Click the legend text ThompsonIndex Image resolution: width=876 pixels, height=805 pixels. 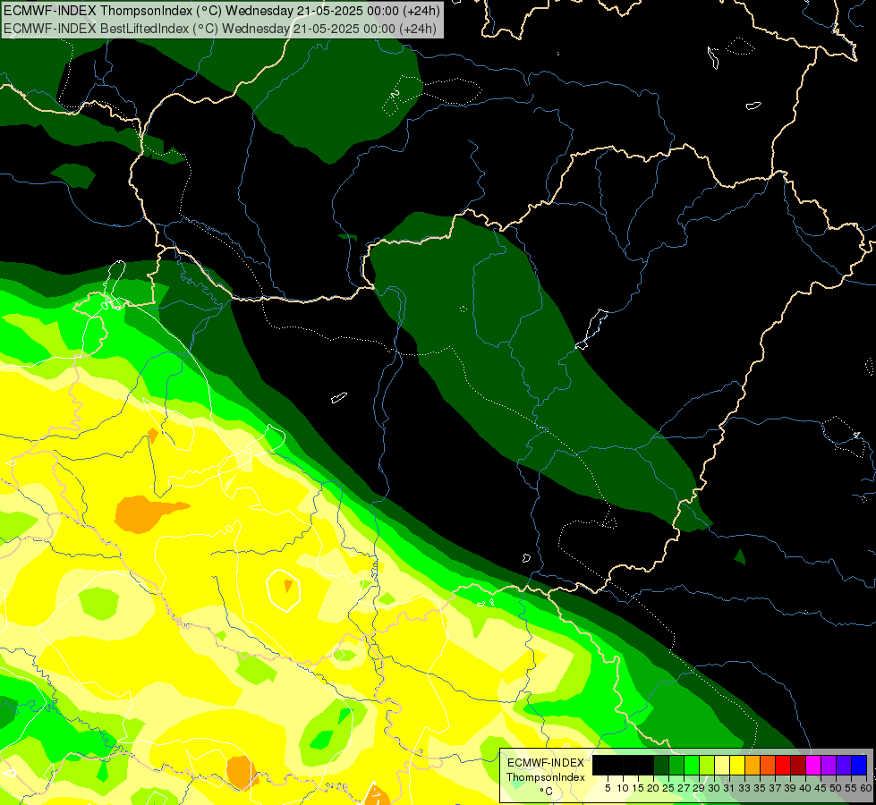(546, 777)
